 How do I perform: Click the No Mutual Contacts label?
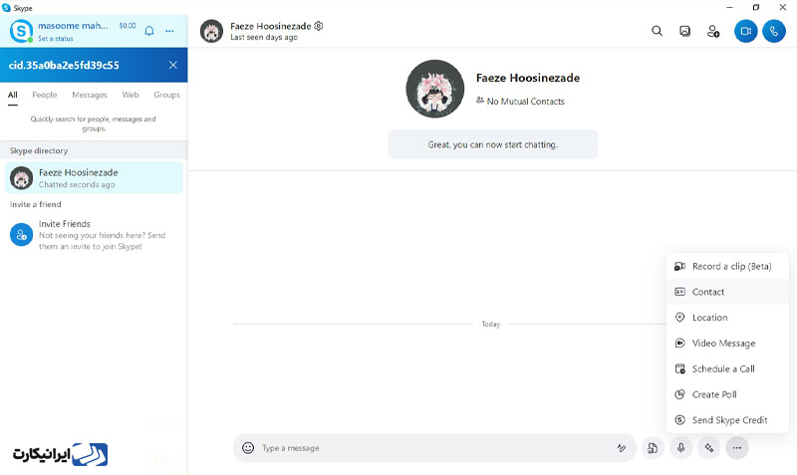point(525,102)
